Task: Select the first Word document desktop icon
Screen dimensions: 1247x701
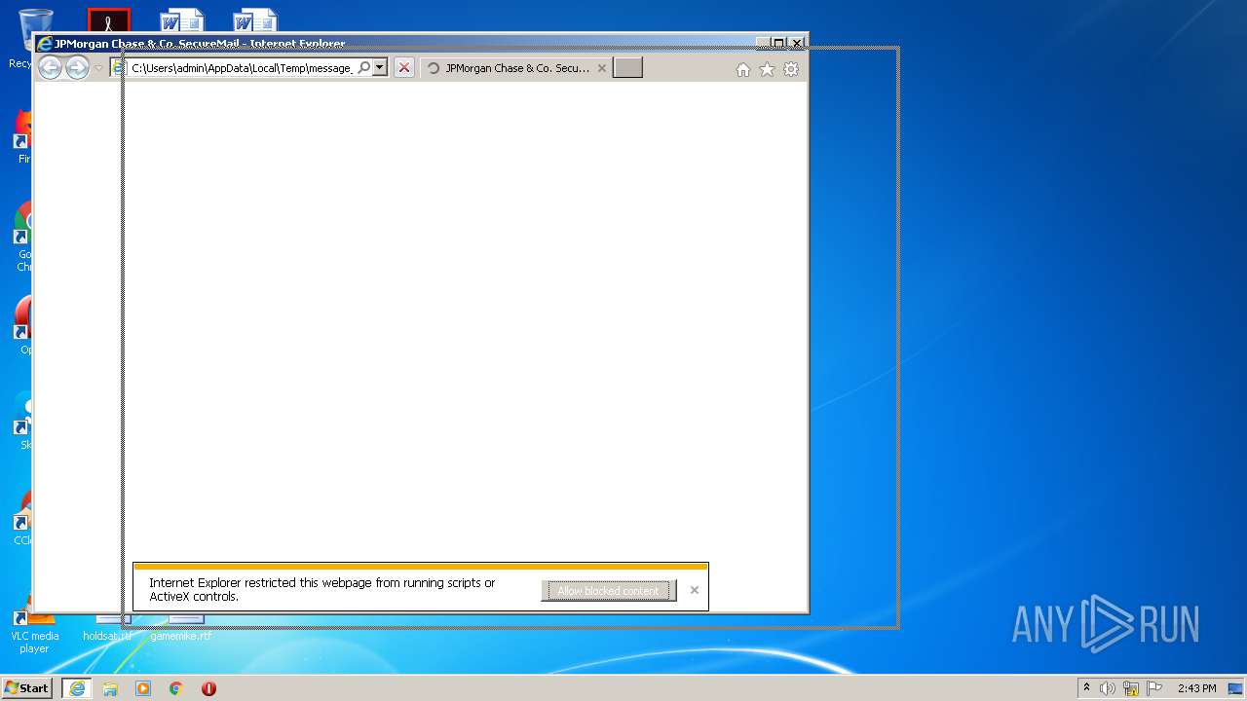Action: point(182,20)
